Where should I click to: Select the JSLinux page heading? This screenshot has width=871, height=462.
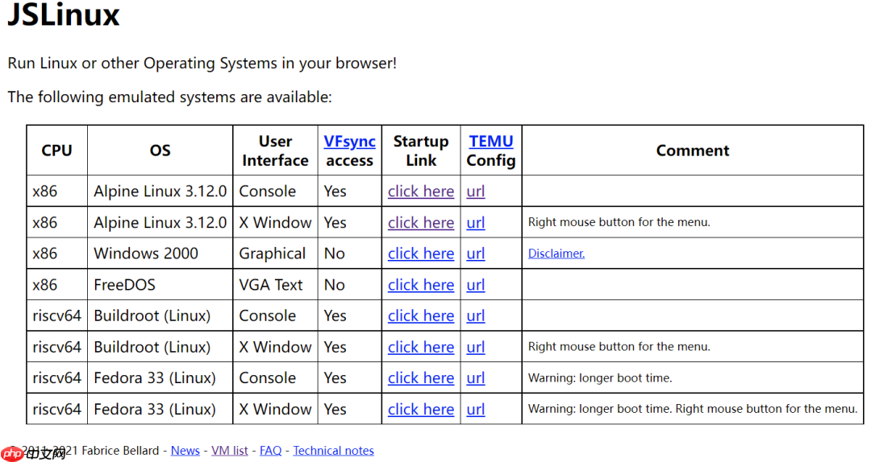(64, 14)
